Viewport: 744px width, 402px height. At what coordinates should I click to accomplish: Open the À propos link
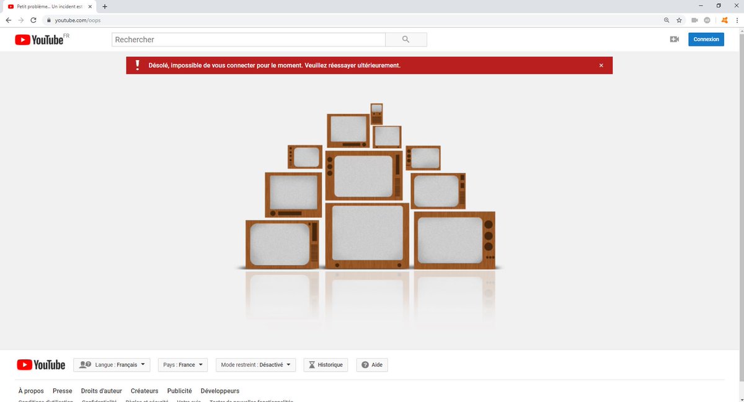pyautogui.click(x=31, y=391)
